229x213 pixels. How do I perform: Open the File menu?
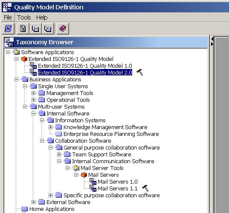coord(8,17)
